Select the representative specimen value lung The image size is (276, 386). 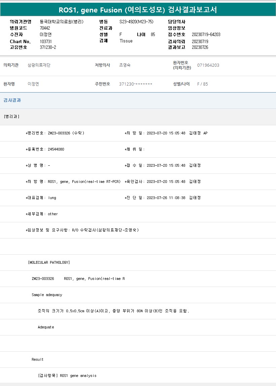52,198
